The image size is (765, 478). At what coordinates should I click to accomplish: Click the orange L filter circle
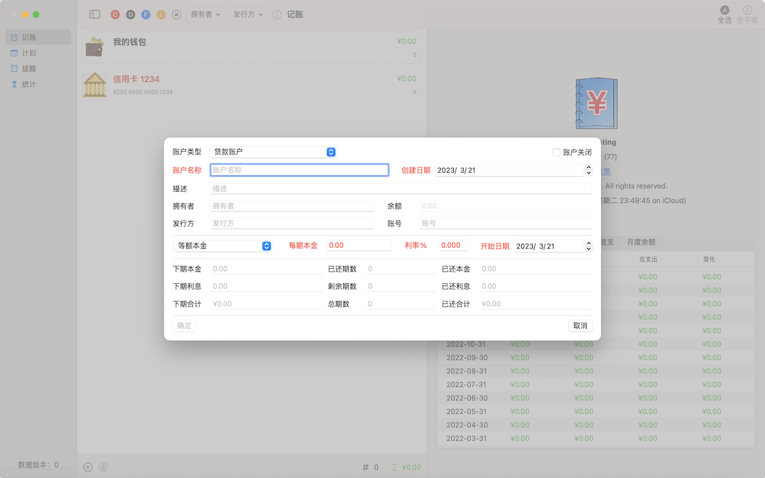(x=161, y=14)
